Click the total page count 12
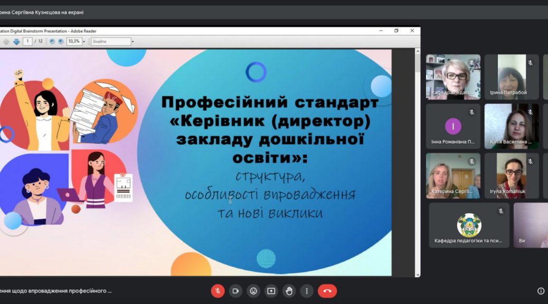Image resolution: width=548 pixels, height=304 pixels. pyautogui.click(x=40, y=41)
